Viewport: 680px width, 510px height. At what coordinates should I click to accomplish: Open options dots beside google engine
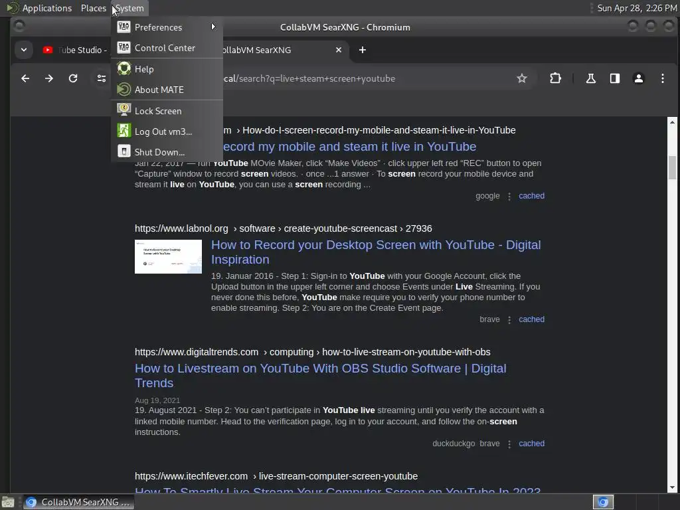pyautogui.click(x=509, y=196)
